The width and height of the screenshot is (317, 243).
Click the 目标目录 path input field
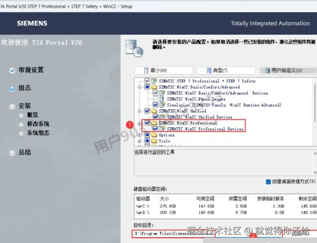pos(173,233)
